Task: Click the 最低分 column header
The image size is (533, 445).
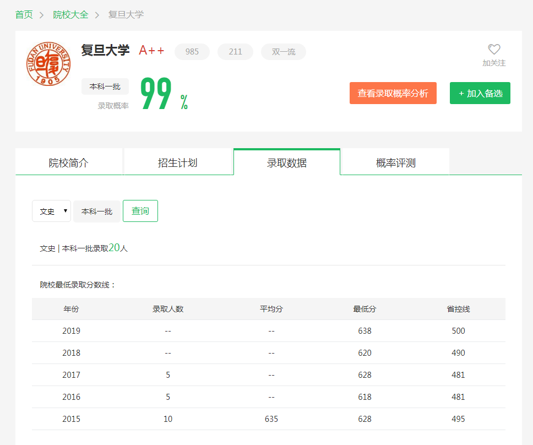Action: [365, 309]
